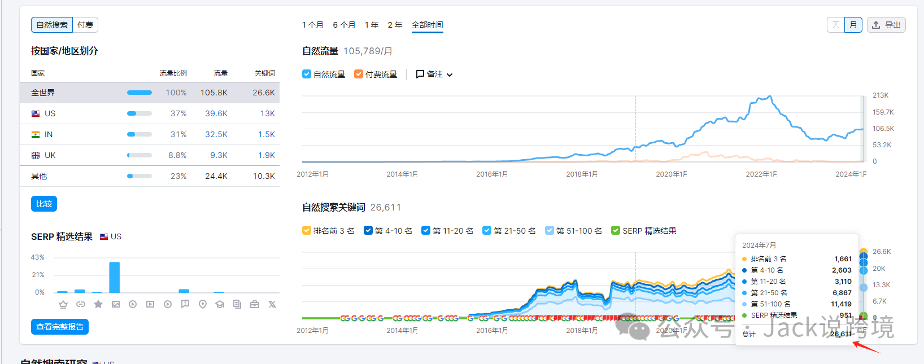Open 查看完整报告 full report
The height and width of the screenshot is (364, 924).
point(60,327)
